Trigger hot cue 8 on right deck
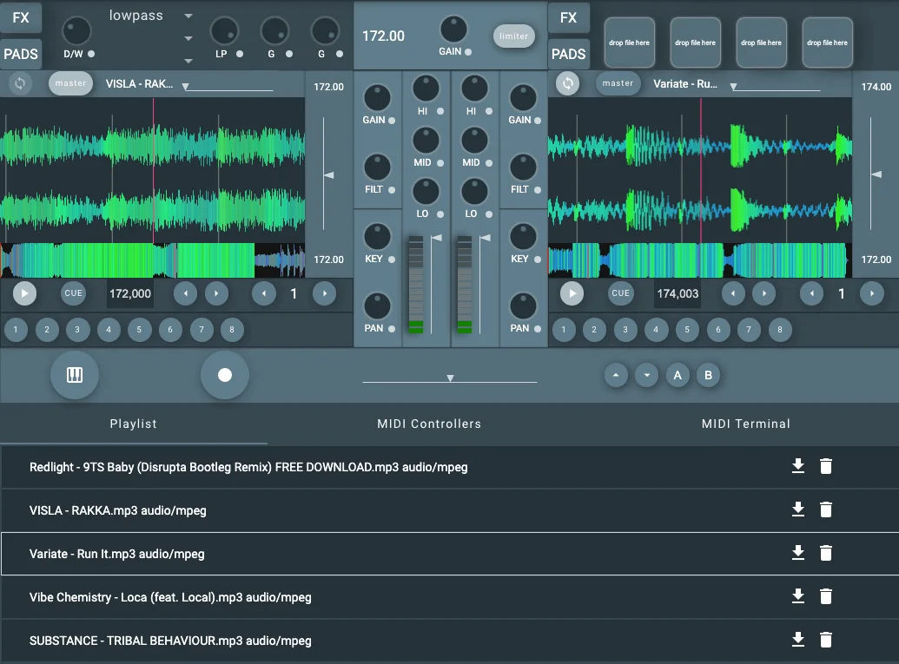Viewport: 899px width, 664px height. point(780,330)
